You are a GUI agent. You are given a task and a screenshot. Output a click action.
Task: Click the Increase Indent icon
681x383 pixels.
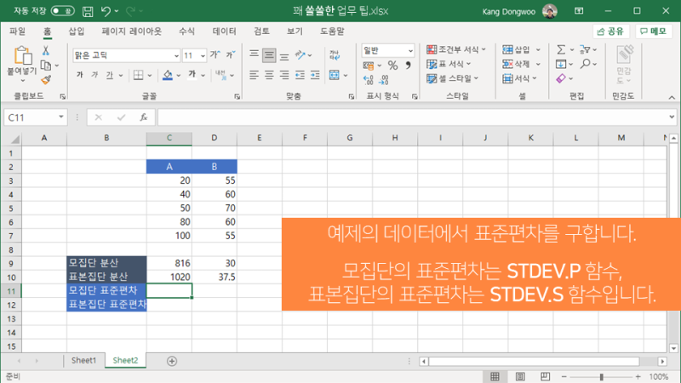coord(315,75)
